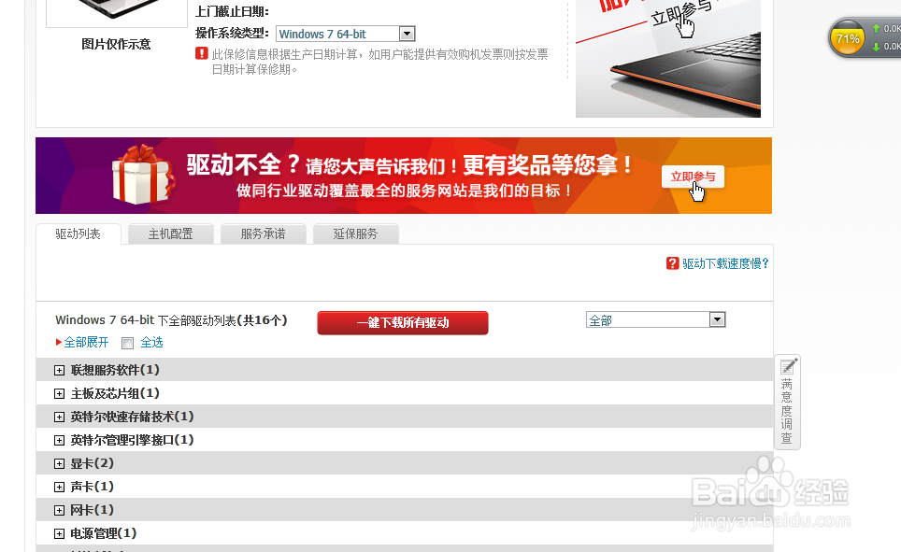The height and width of the screenshot is (552, 901).
Task: Click the 电源管理(1) row label
Action: [104, 533]
